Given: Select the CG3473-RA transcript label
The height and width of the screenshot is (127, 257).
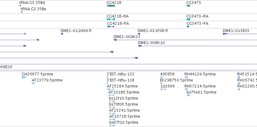Looking at the screenshot, I should pos(197,16).
